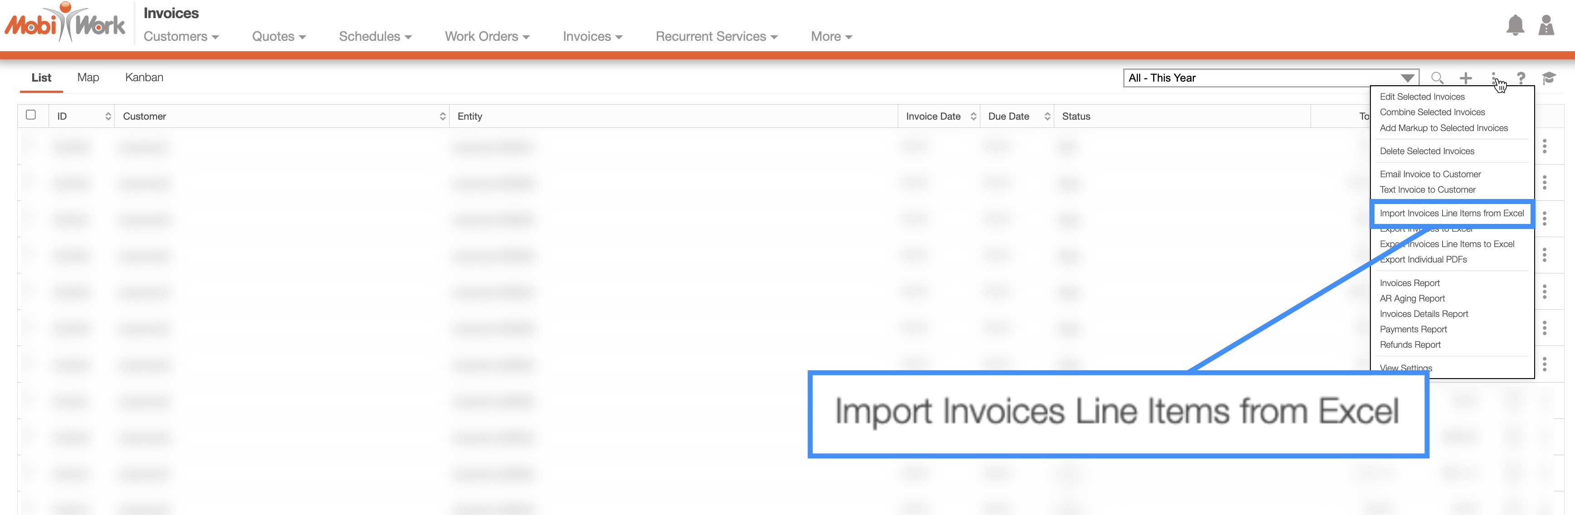
Task: Open first row three-dot actions menu
Action: point(1545,146)
